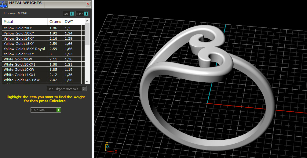Select the White Gold:10KX1 row
Viewport: 307px width, 158px height.
pyautogui.click(x=43, y=64)
